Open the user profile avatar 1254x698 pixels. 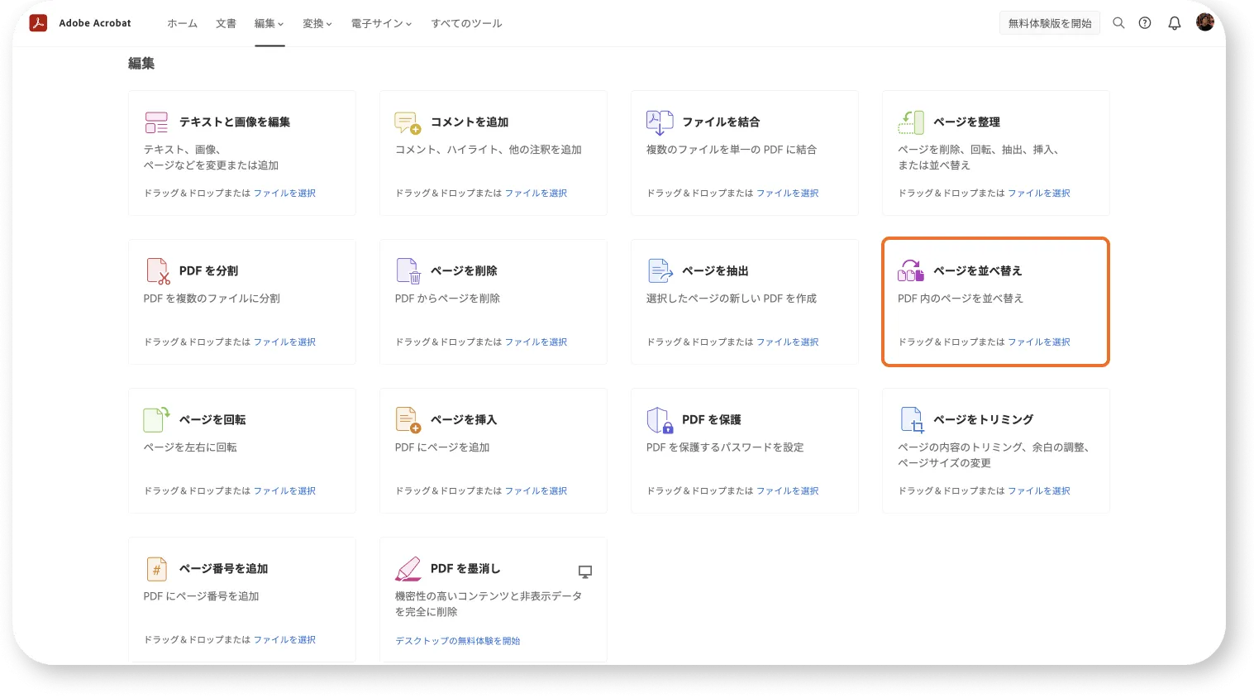pyautogui.click(x=1205, y=22)
